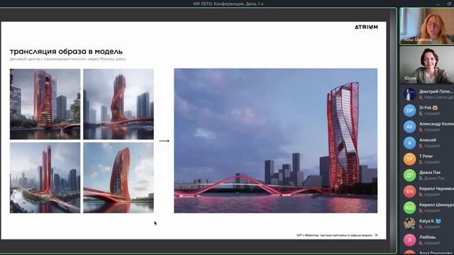Click the ДП avatar for Диана Пак
The height and width of the screenshot is (255, 454).
pos(409,175)
